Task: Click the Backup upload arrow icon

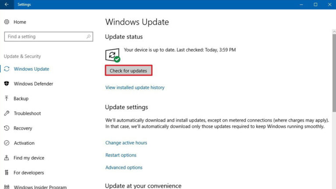Action: (x=7, y=98)
